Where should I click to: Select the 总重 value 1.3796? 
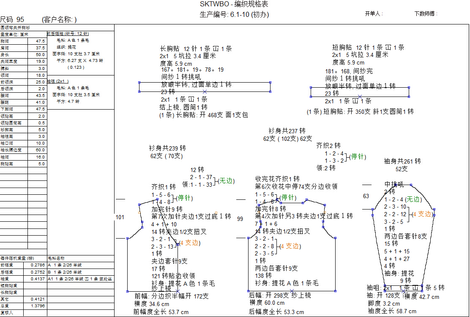(x=38, y=306)
